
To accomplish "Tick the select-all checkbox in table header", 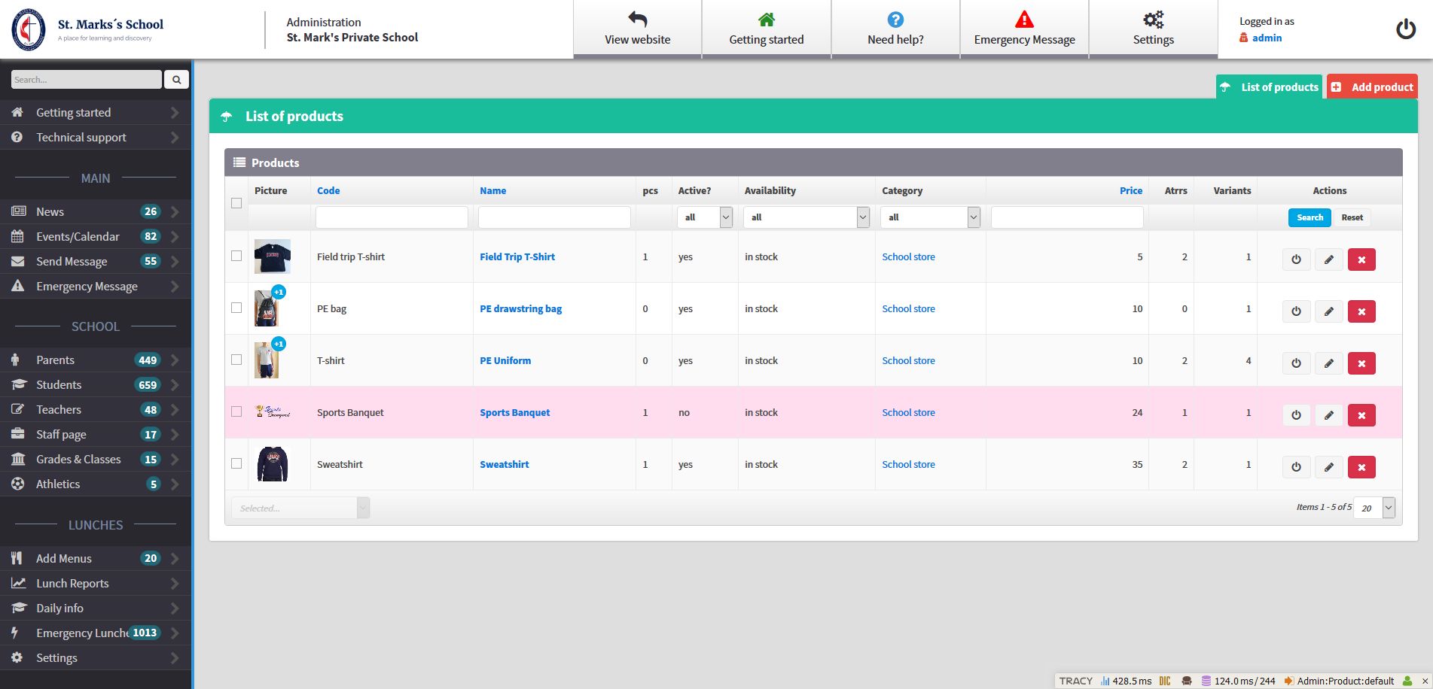I will pos(236,203).
